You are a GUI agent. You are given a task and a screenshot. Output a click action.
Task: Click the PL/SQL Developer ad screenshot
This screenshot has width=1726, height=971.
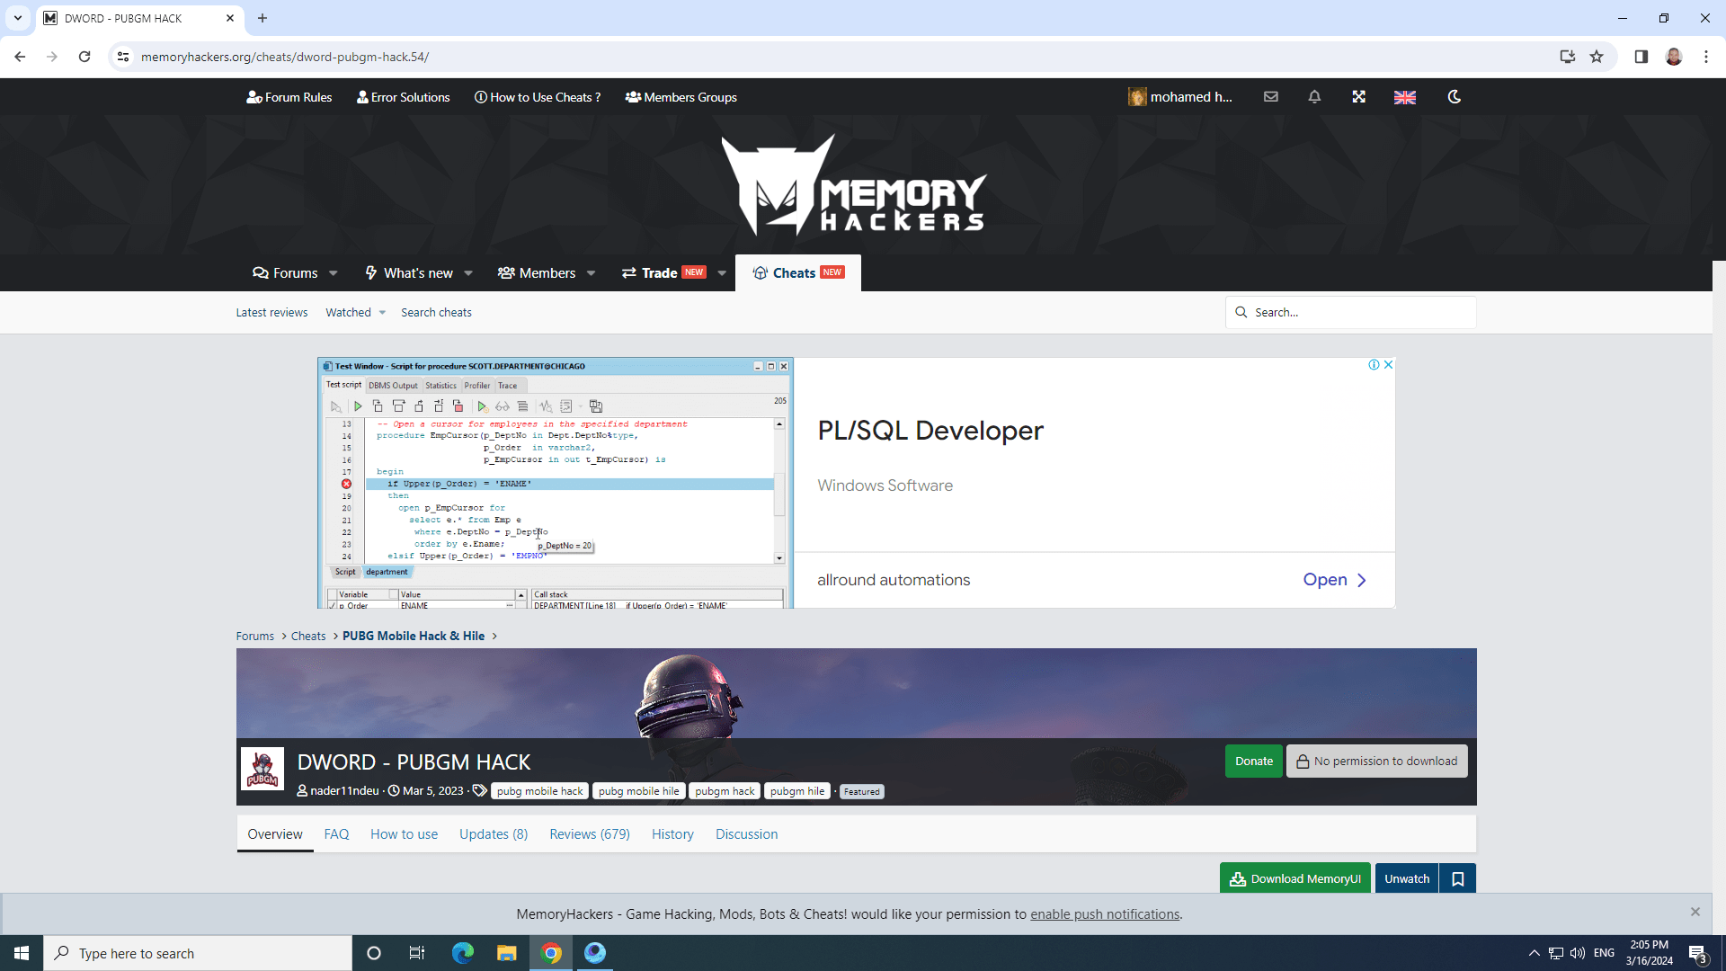(x=556, y=483)
